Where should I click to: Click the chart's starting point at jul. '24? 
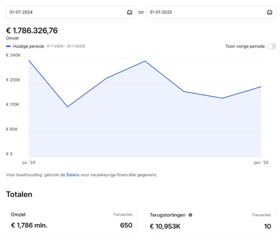click(x=29, y=60)
